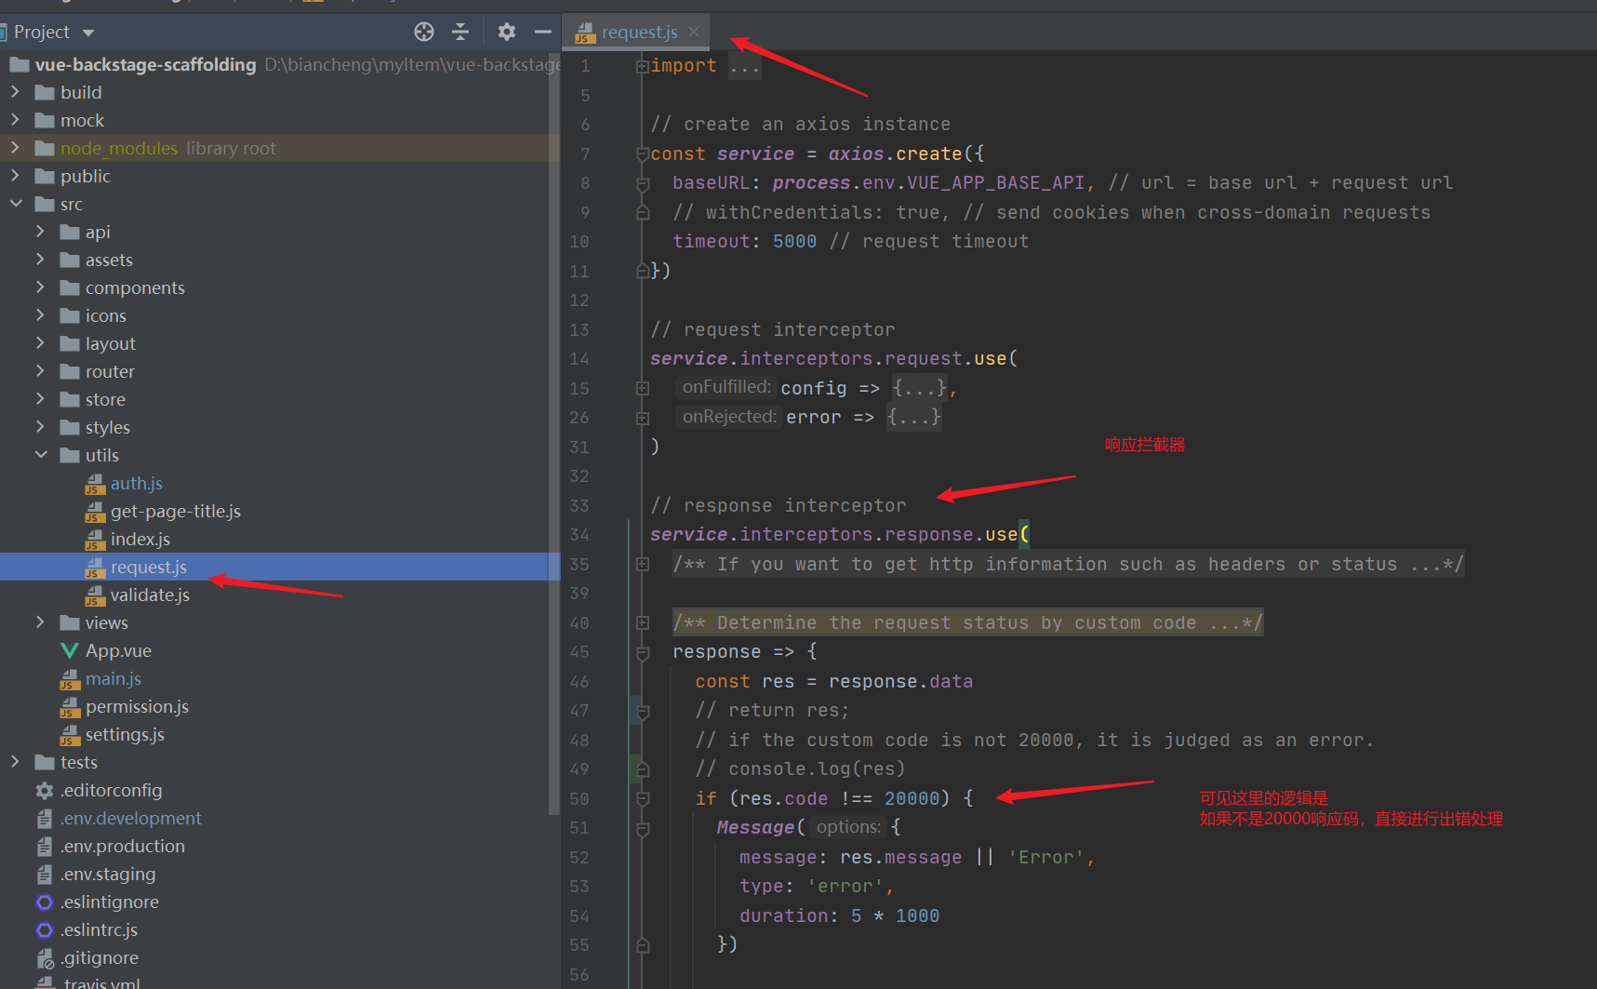This screenshot has width=1597, height=989.
Task: Click the locate/select opened file target icon
Action: tap(424, 32)
